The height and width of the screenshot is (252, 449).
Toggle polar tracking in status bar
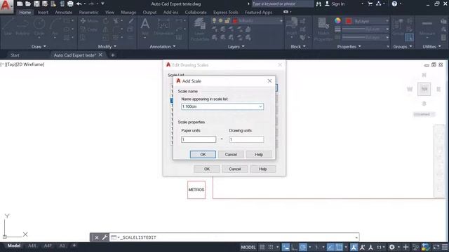[302, 247]
